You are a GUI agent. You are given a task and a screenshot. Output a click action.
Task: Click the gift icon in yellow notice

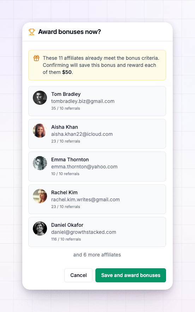tap(36, 58)
